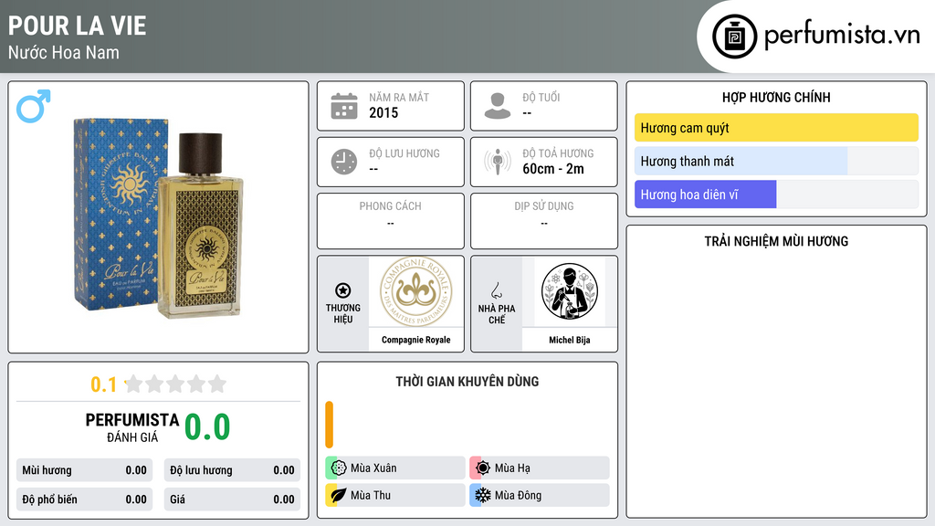Click the green 0.0 Perfumista score
The image size is (935, 526).
207,427
